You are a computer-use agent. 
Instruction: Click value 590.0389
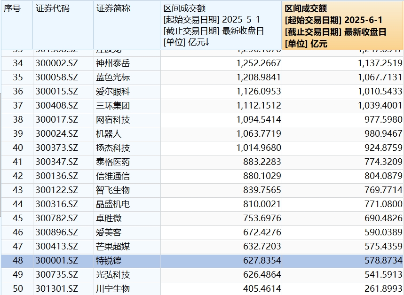pos(383,233)
